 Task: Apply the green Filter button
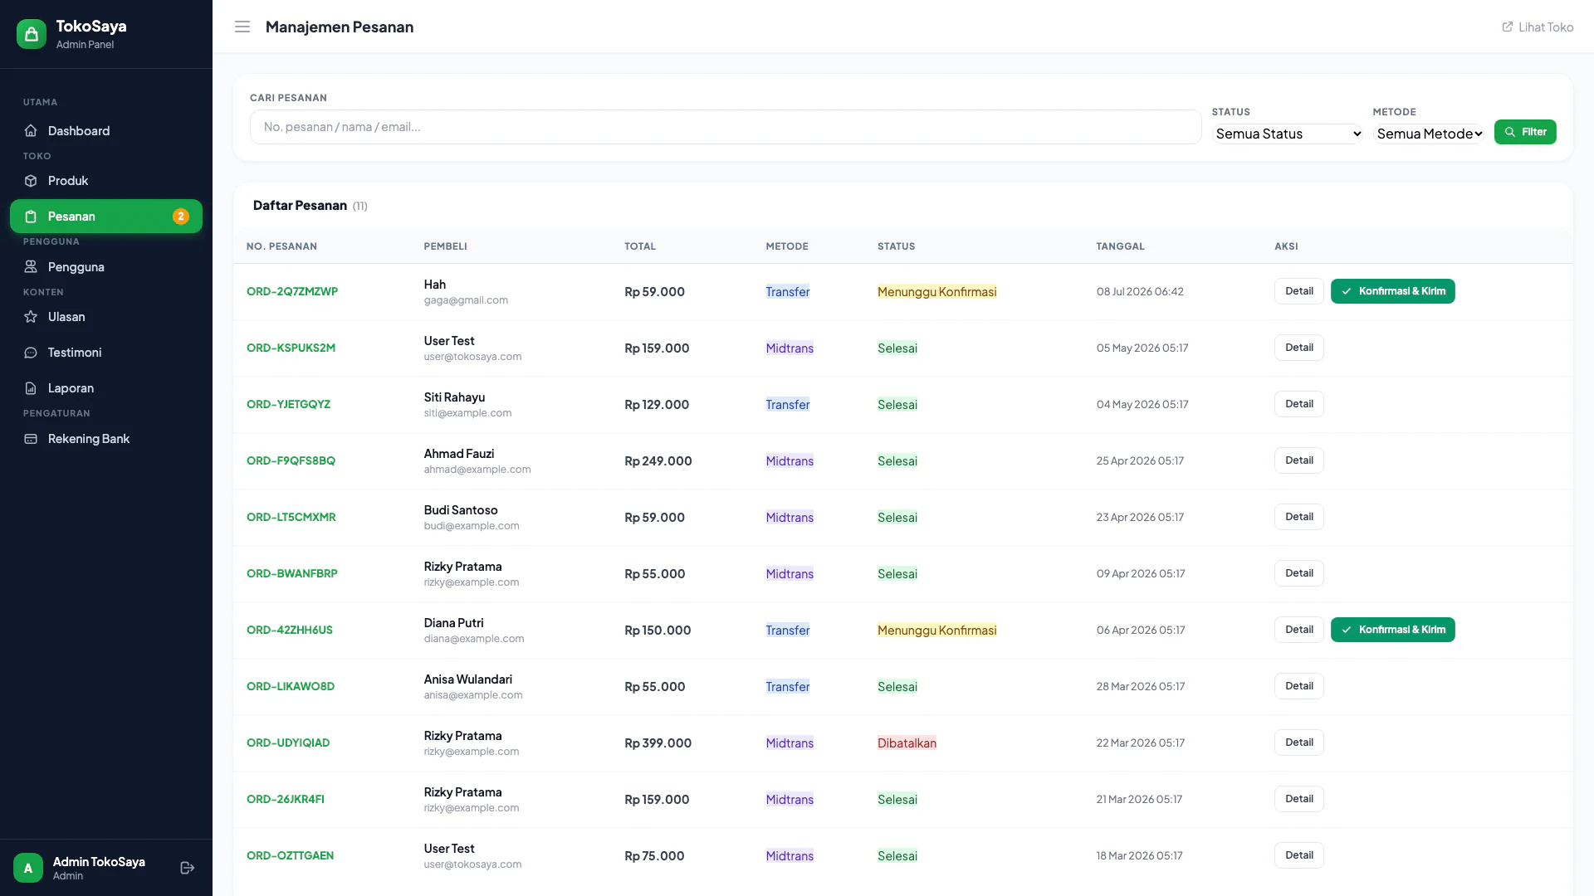tap(1525, 132)
